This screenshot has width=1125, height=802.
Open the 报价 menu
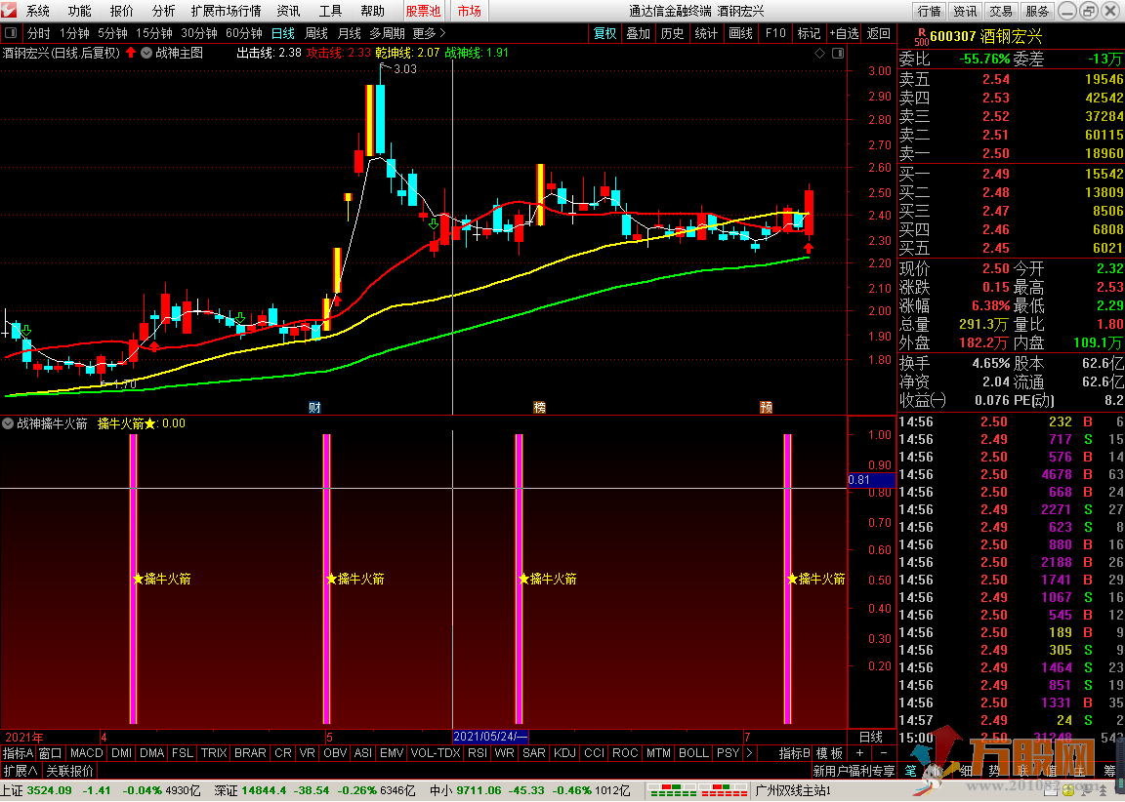121,11
